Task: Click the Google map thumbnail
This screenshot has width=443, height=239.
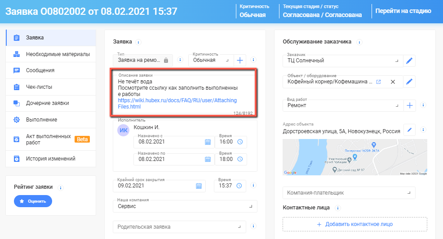Action: [355, 157]
